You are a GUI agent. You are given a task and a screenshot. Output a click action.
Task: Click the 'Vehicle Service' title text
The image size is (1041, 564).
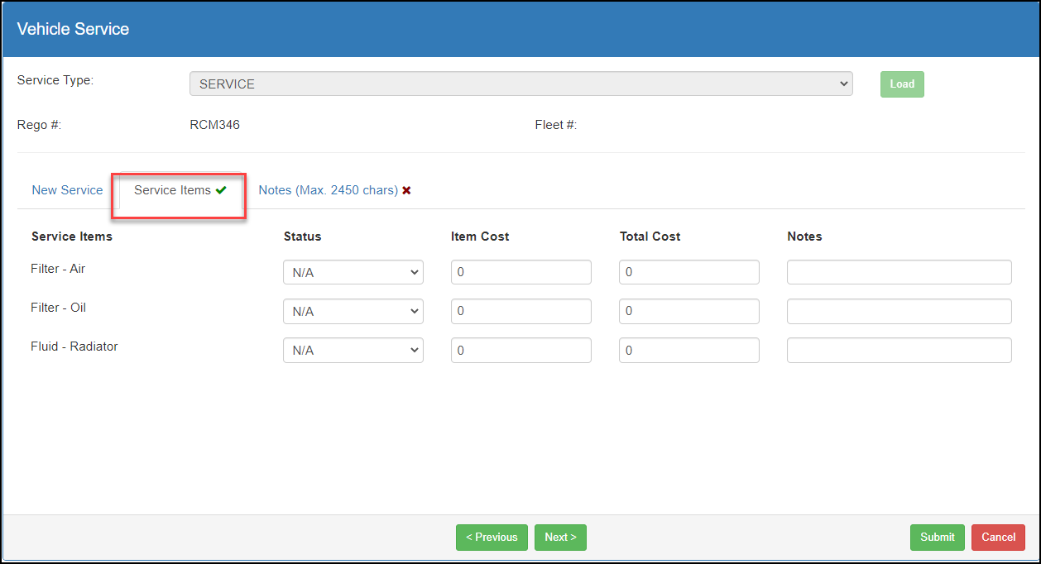(x=73, y=29)
